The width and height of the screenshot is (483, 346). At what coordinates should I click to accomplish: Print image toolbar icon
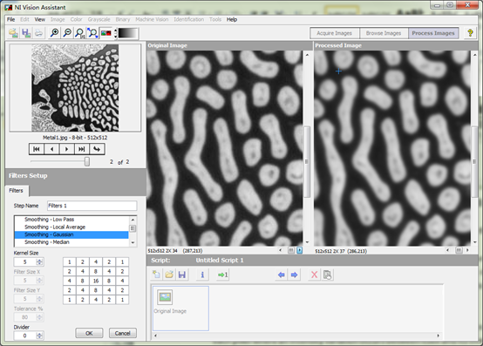click(38, 33)
